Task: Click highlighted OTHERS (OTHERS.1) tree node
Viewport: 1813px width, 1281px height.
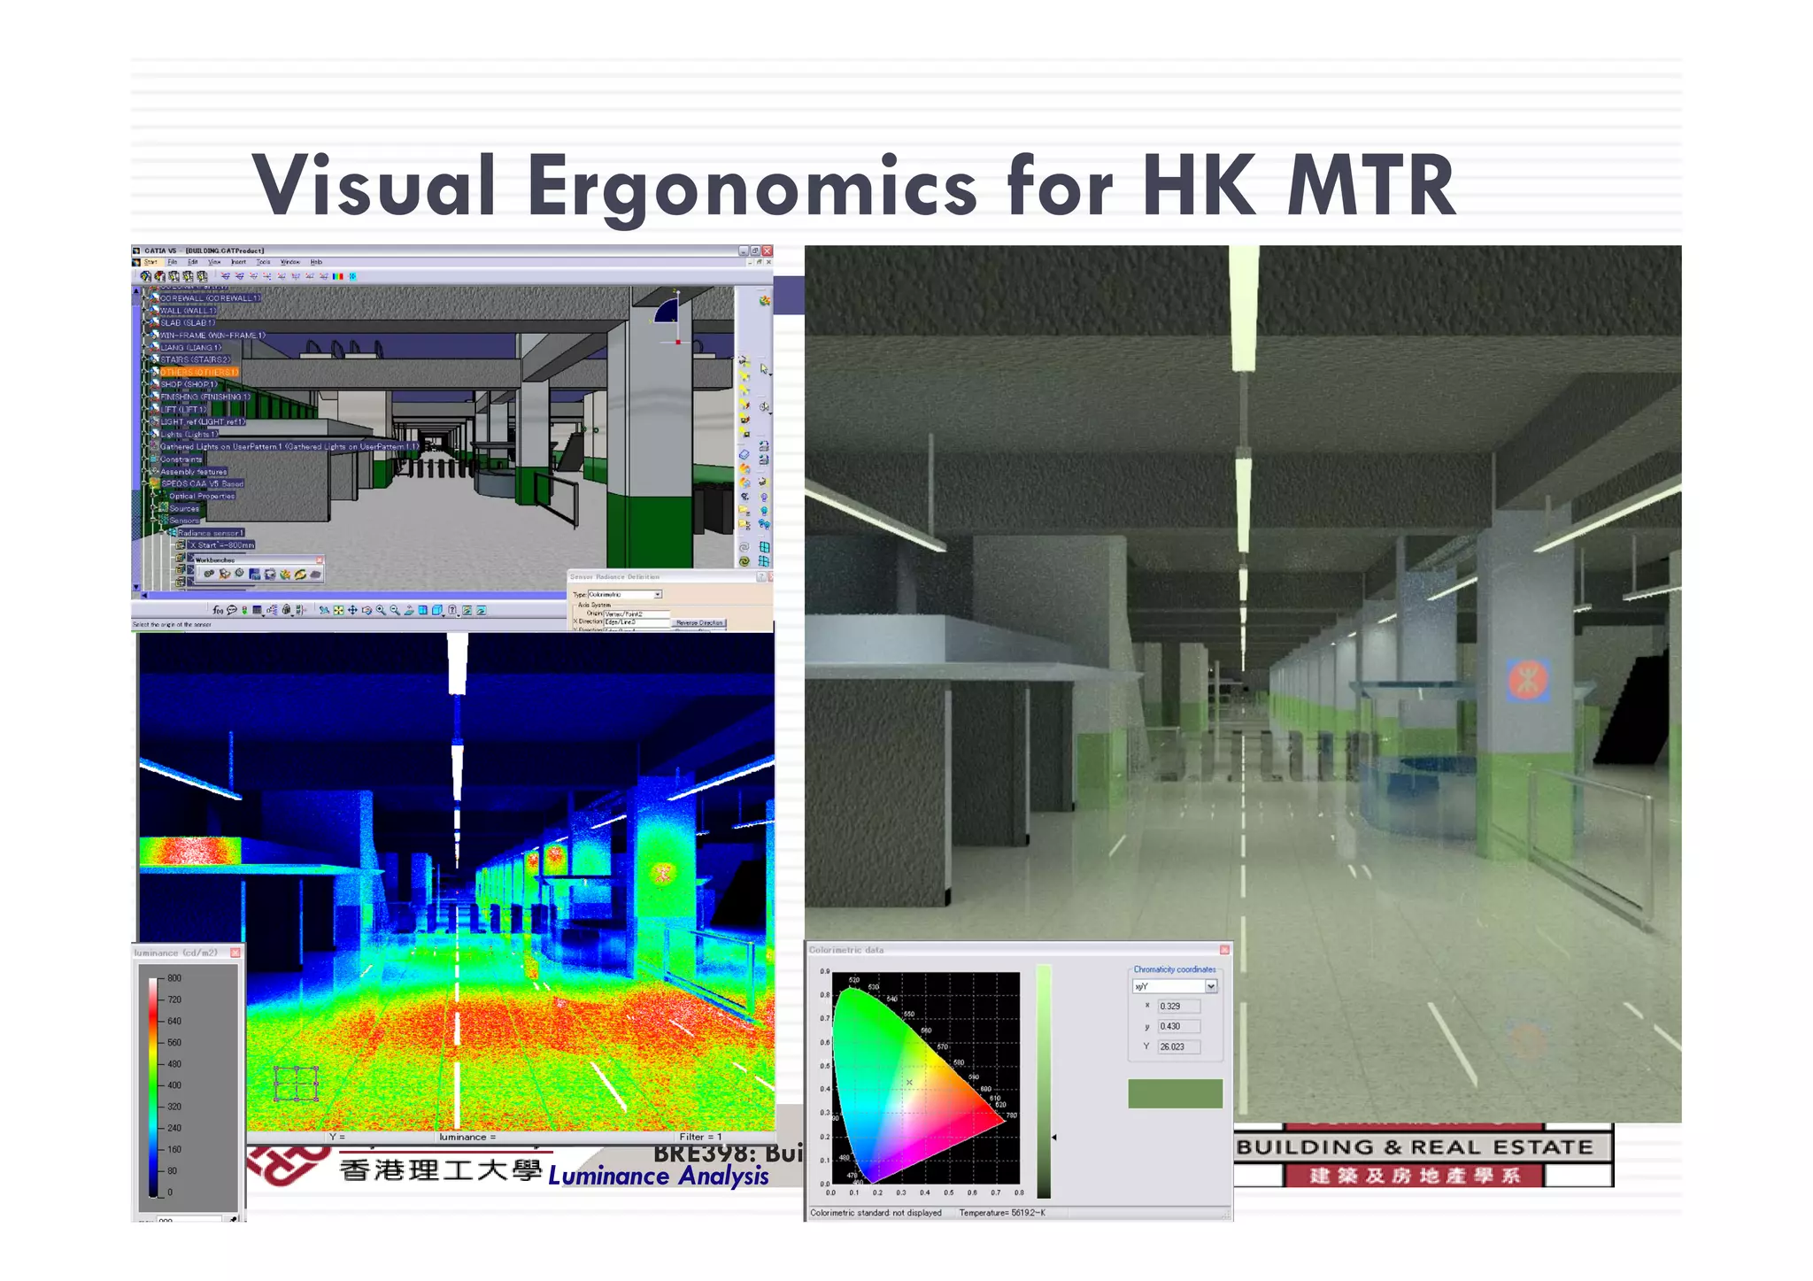Action: [199, 372]
